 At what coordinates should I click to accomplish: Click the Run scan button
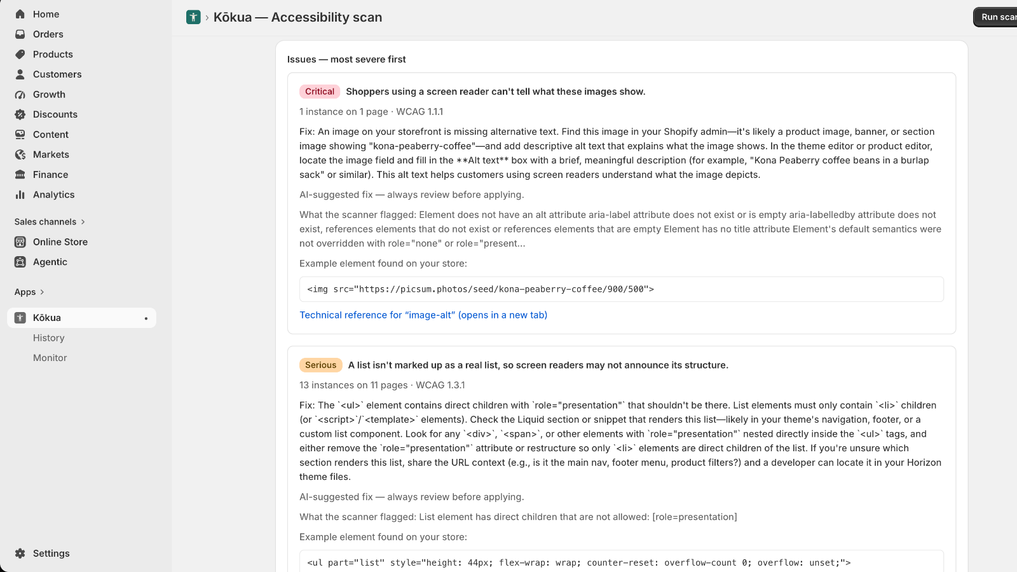click(x=995, y=17)
